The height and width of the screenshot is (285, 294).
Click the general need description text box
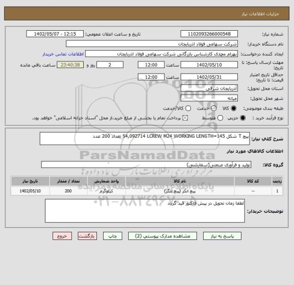(144, 139)
